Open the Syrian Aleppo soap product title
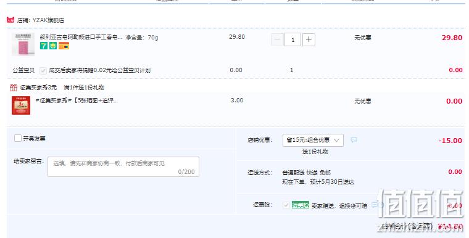The width and height of the screenshot is (469, 238). [x=81, y=38]
